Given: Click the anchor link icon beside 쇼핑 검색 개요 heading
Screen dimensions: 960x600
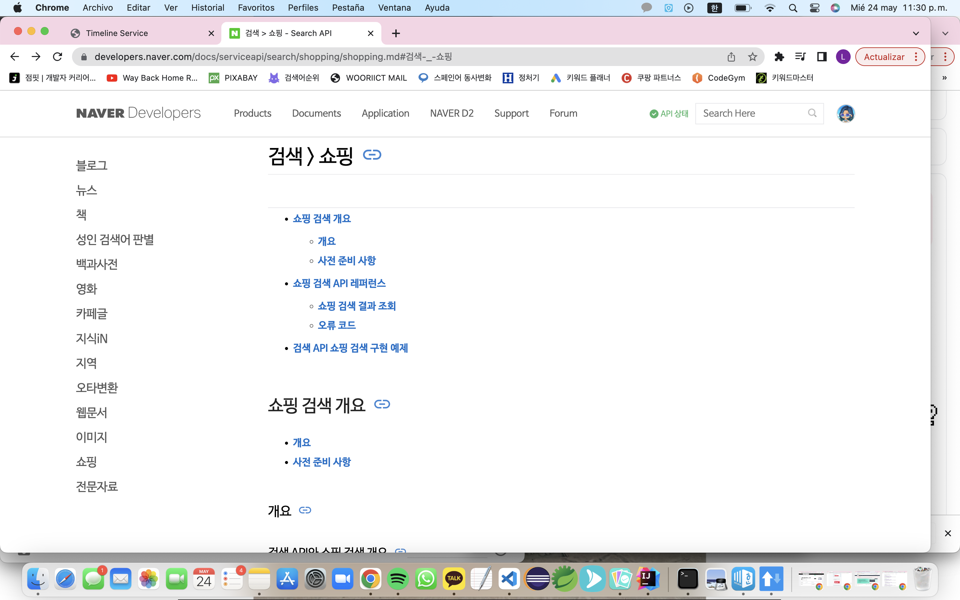Looking at the screenshot, I should 382,404.
